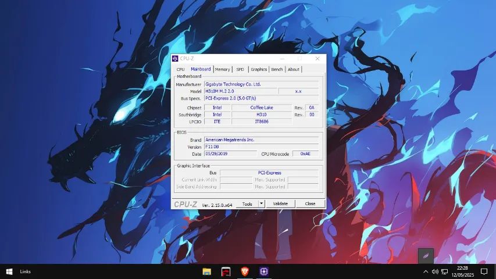Open File Explorer from the taskbar
Screen dimensions: 496x279
coord(206,271)
